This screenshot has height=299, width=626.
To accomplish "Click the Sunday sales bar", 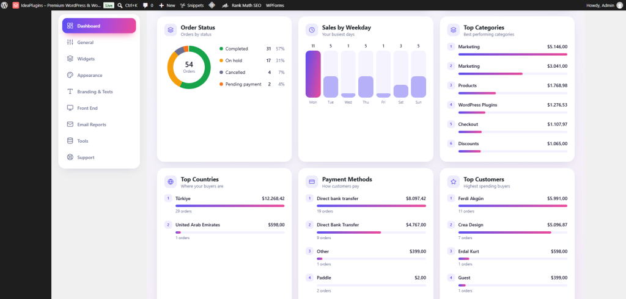I will [418, 87].
